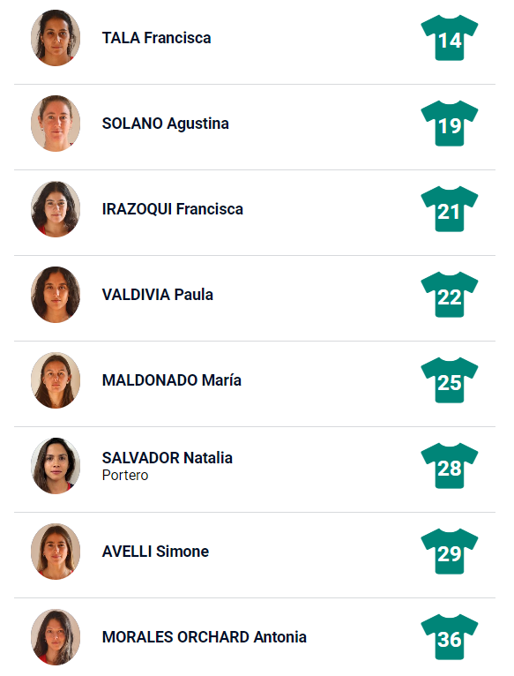Open SOLANO Agustina's profile photo
Screen dimensions: 514x676
tap(56, 124)
